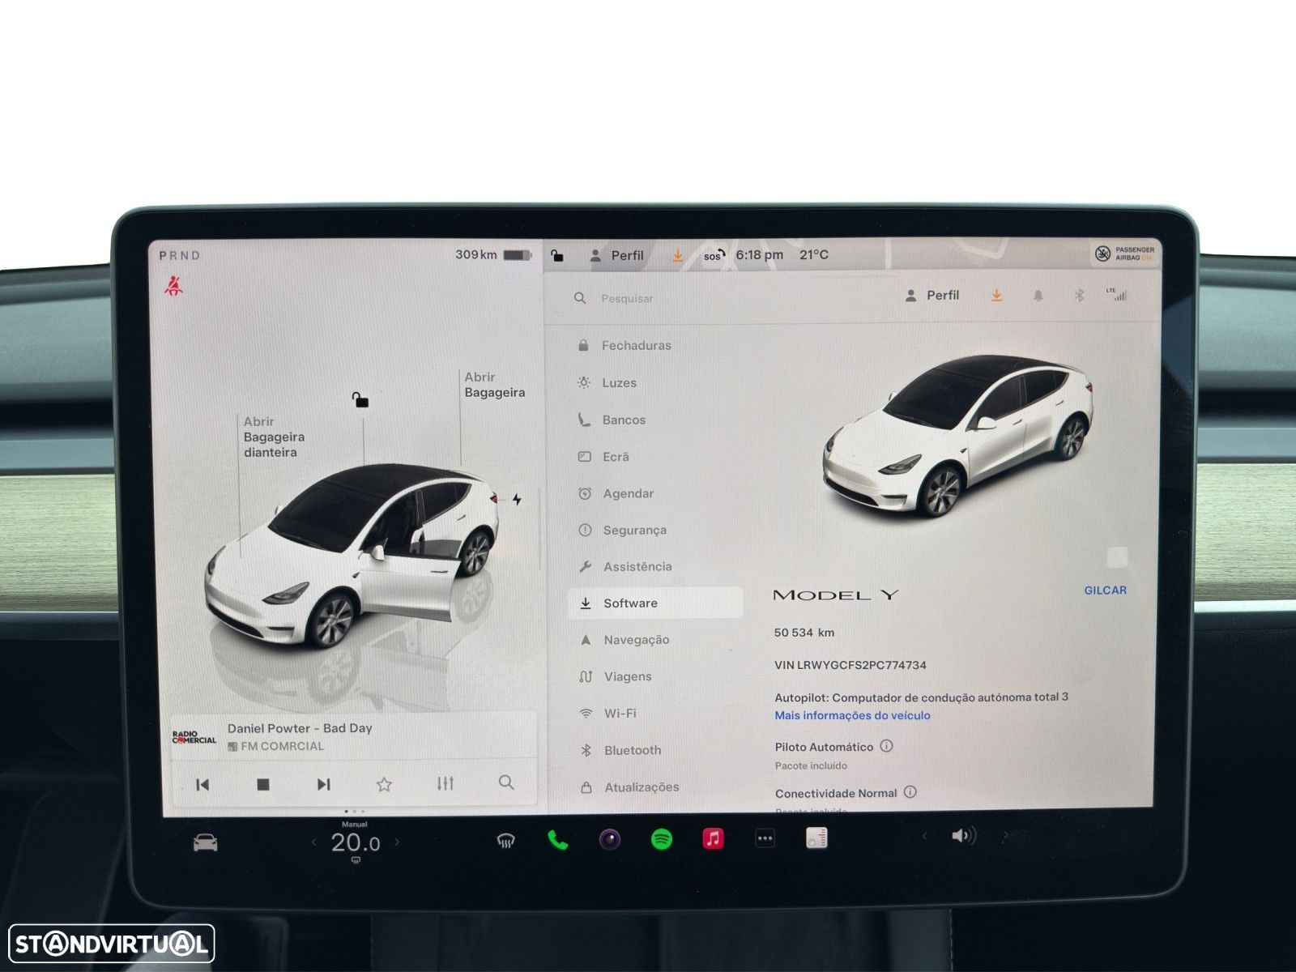Tap the 21°C outside temperature
The image size is (1296, 972).
(x=814, y=255)
